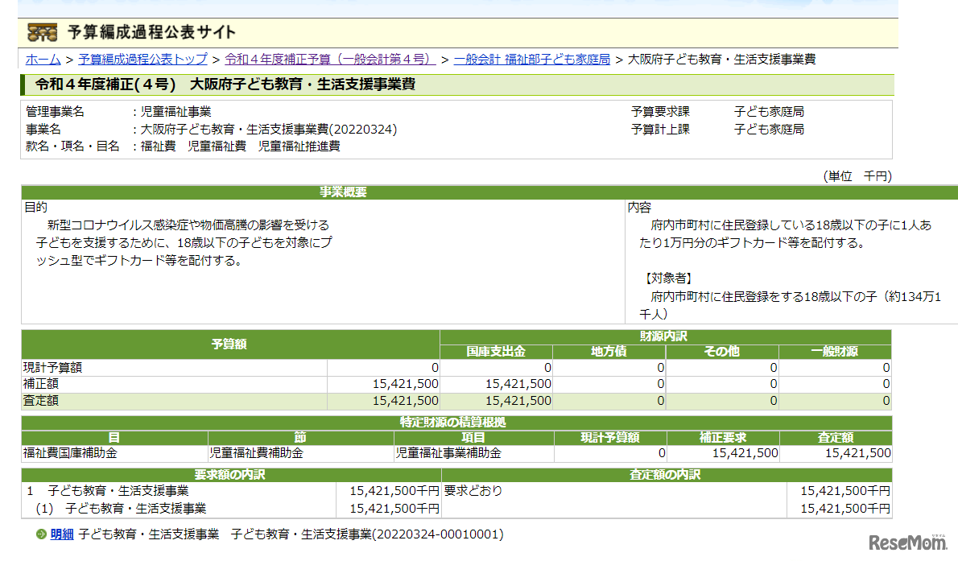Click the 国庫支出金 column header
Image resolution: width=958 pixels, height=561 pixels.
click(x=496, y=351)
